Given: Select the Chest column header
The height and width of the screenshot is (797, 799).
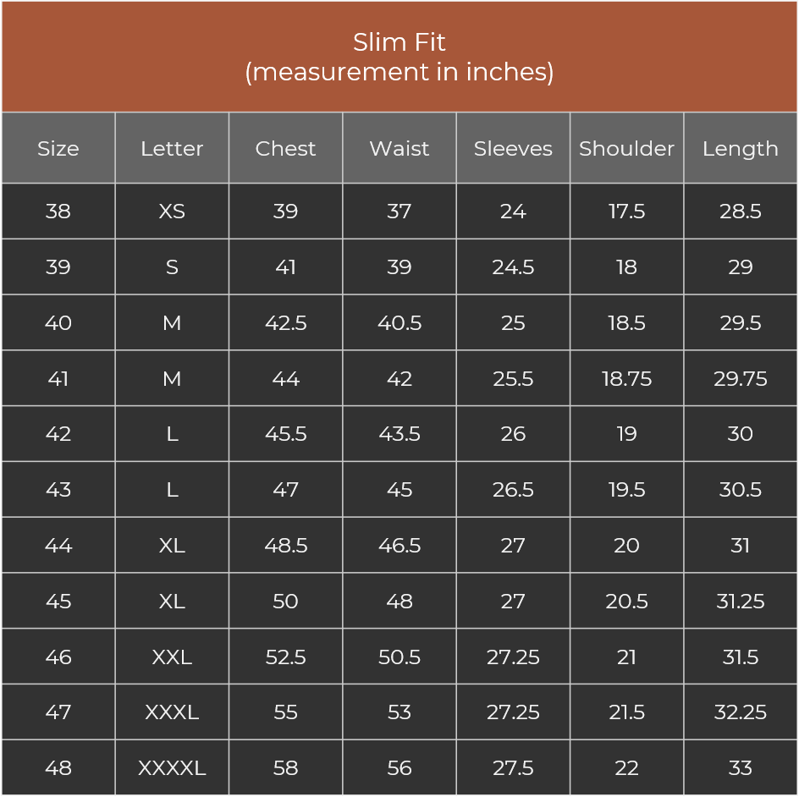Looking at the screenshot, I should (x=285, y=148).
